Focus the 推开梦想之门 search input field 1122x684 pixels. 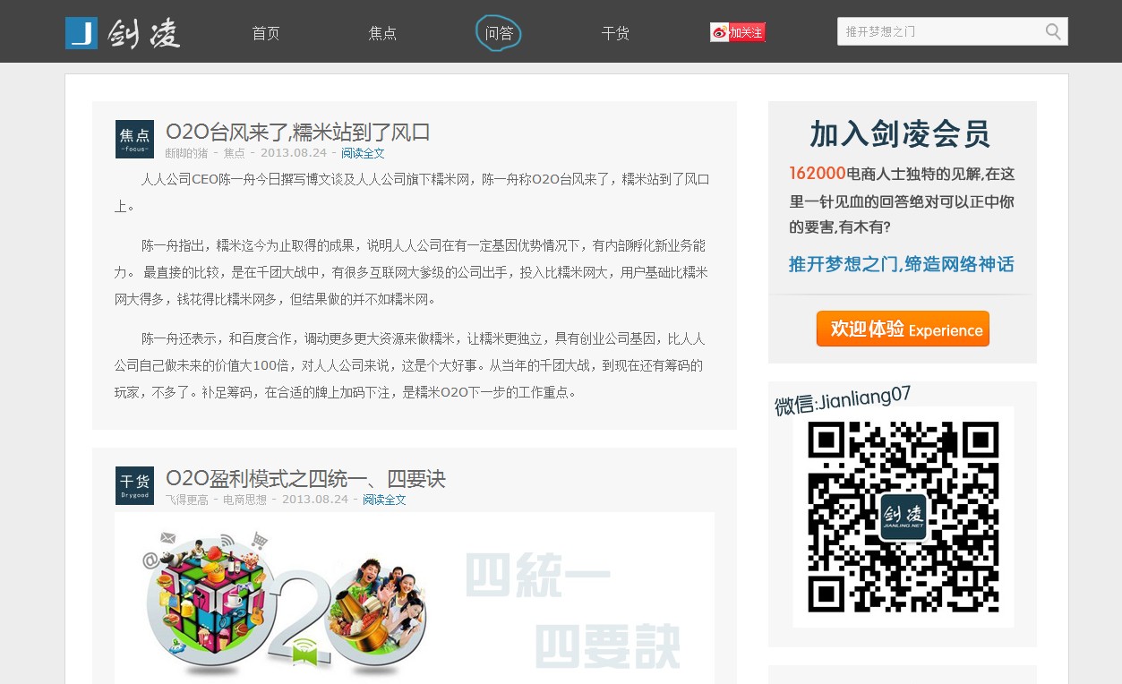pos(940,32)
